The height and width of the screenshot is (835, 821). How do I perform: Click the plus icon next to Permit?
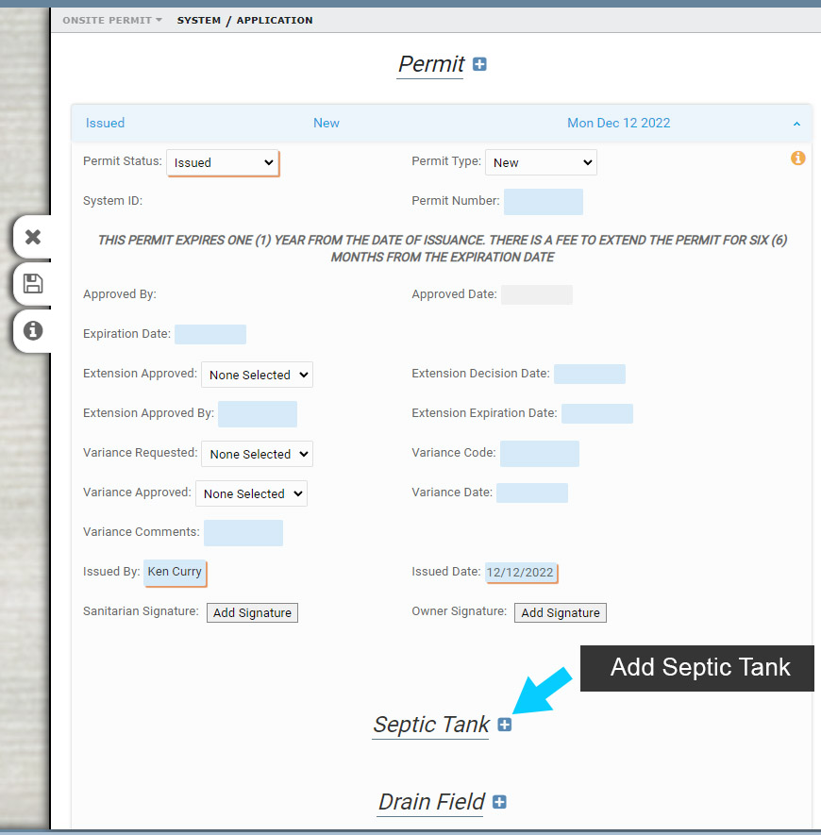point(479,65)
